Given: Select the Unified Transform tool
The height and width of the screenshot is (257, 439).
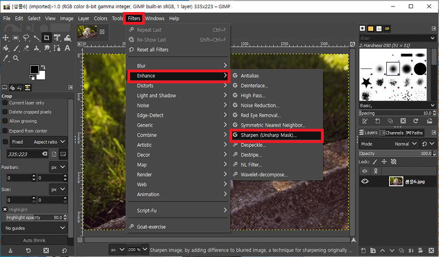Looking at the screenshot, I should [57, 38].
